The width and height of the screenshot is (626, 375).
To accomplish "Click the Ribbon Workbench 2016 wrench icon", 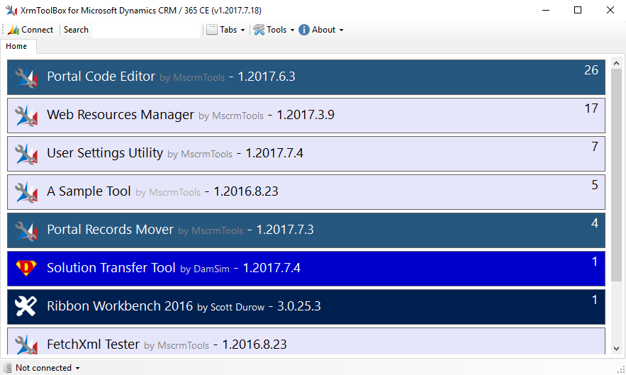I will coord(26,306).
